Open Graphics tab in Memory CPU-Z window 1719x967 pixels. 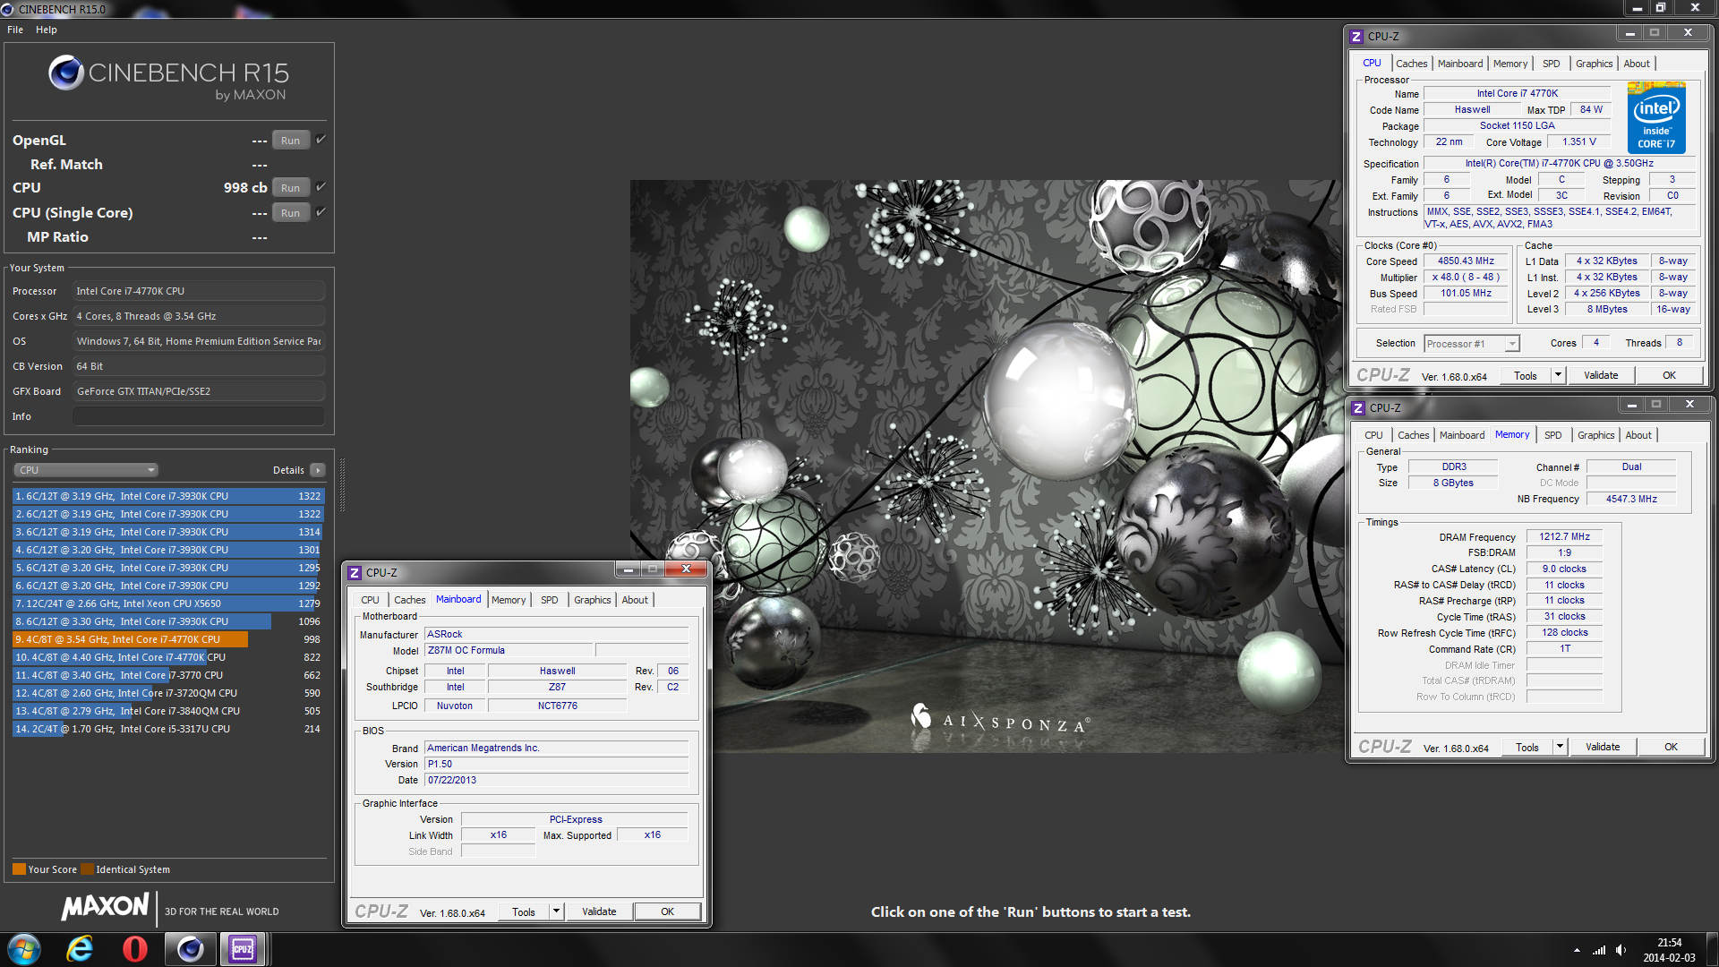tap(1596, 435)
